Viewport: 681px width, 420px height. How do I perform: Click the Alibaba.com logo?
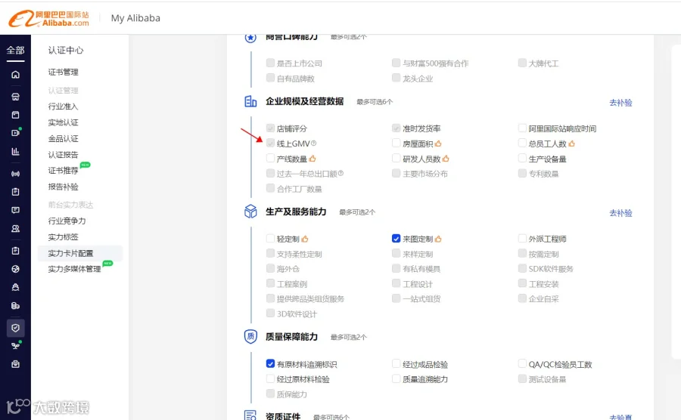coord(48,19)
